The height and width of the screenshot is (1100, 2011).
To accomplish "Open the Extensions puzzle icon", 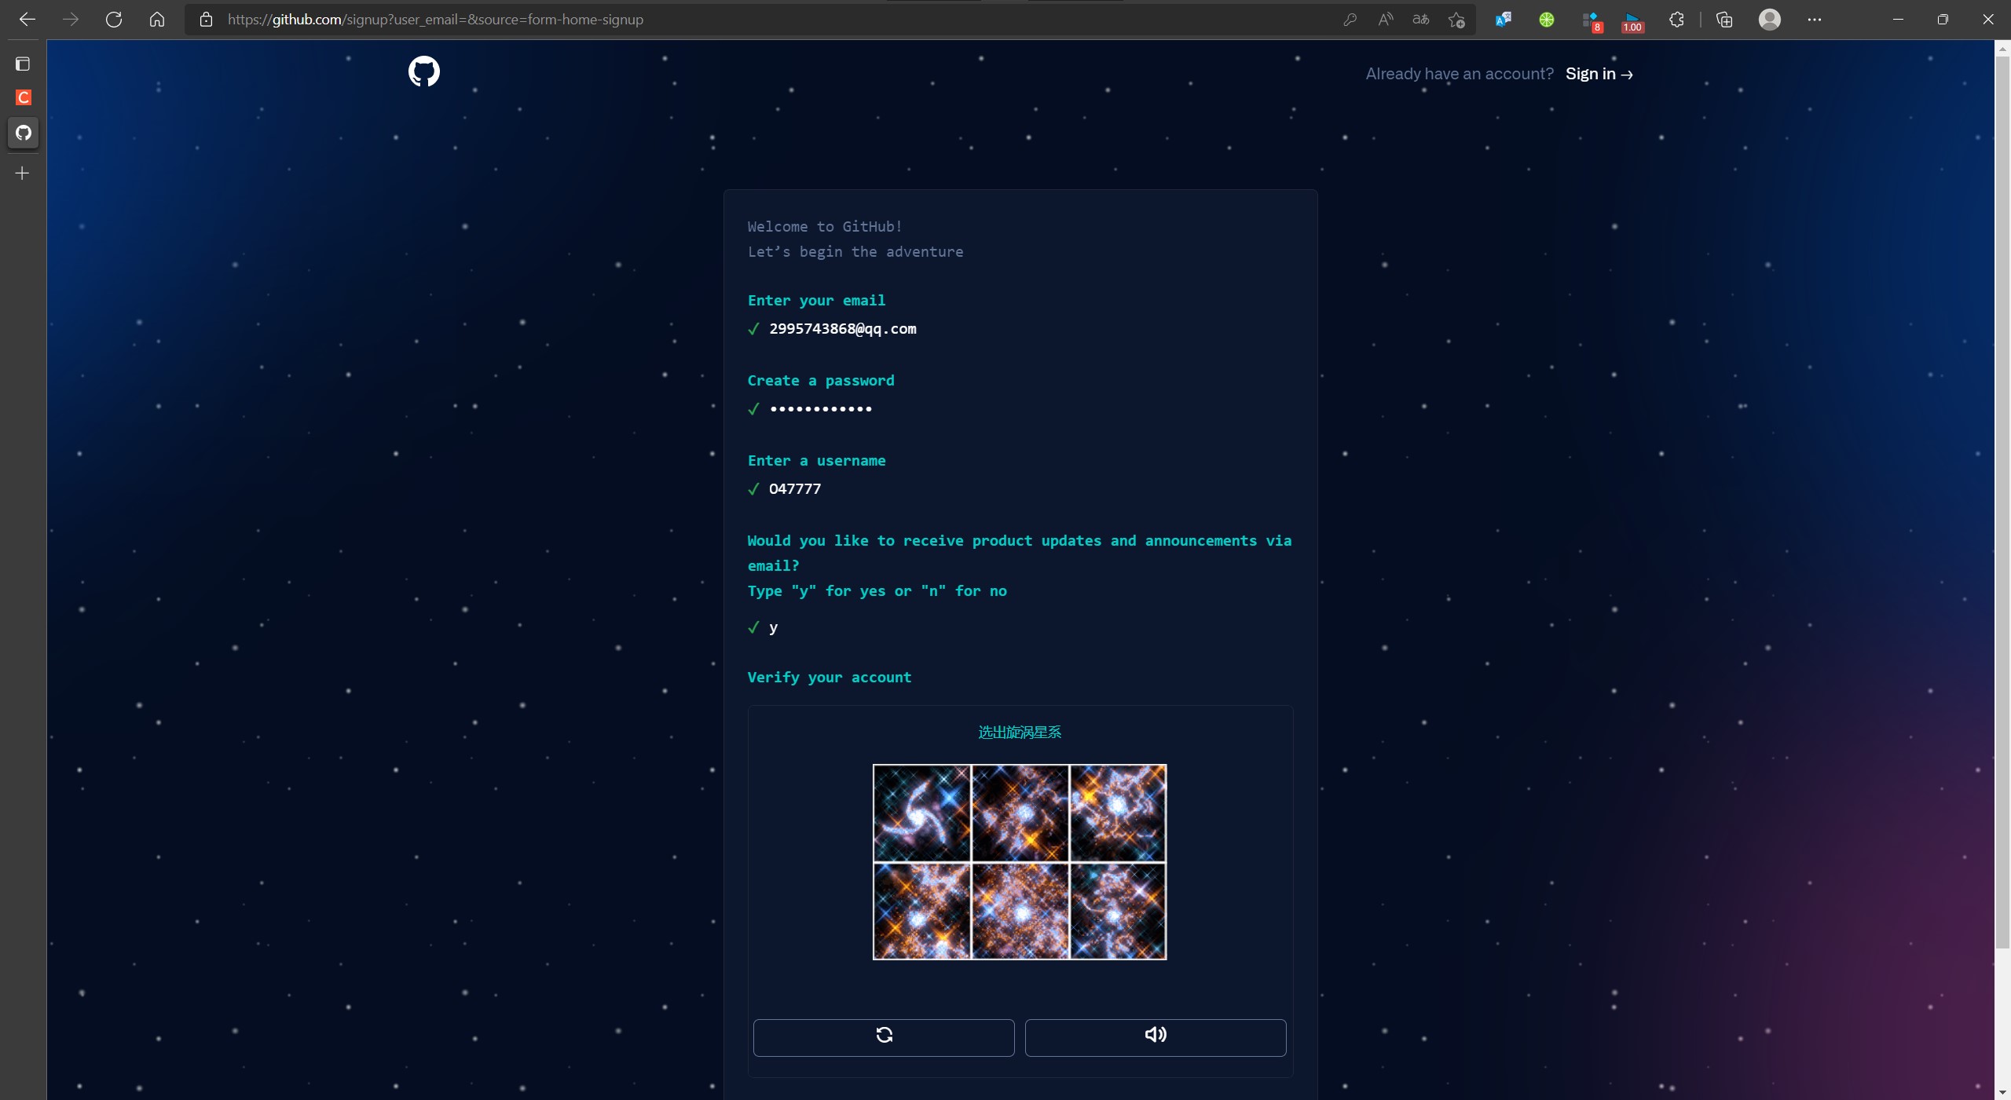I will pos(1676,20).
